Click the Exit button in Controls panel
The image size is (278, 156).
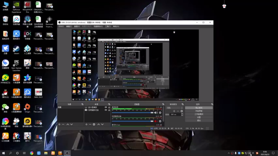pos(199,120)
